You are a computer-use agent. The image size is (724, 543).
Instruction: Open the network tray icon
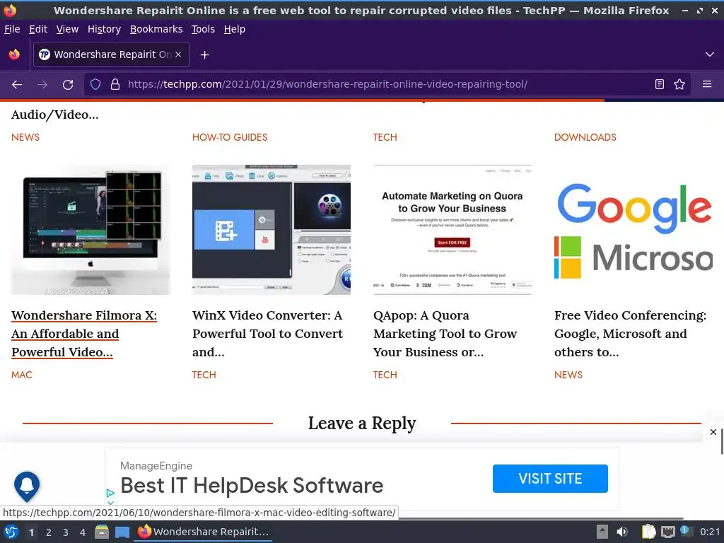point(667,532)
